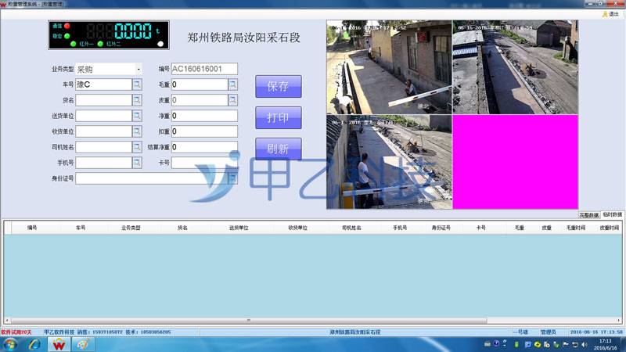This screenshot has height=352, width=626.
Task: Click the read icon beside 毛重 field
Action: click(232, 84)
